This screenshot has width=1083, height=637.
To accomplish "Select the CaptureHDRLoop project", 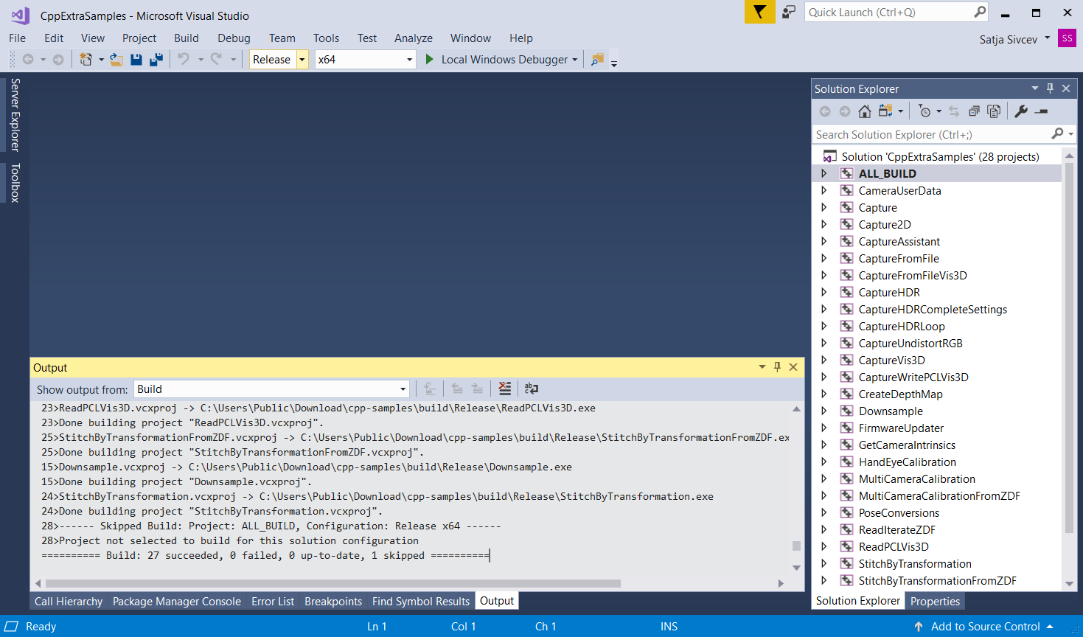I will [902, 326].
